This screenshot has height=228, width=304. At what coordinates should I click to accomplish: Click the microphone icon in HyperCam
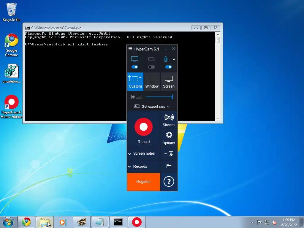coord(166,59)
